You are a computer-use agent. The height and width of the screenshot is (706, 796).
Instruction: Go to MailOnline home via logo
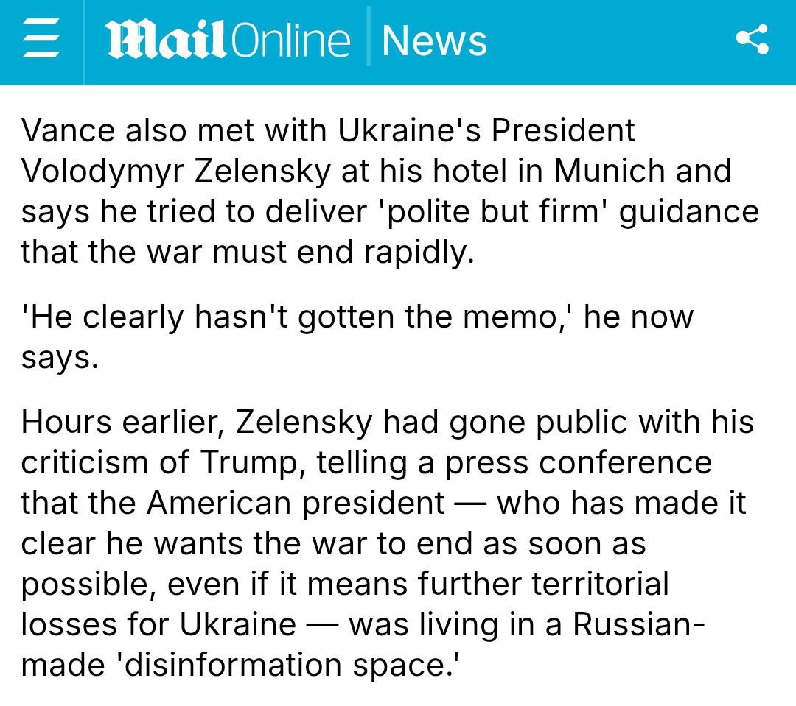(x=227, y=40)
